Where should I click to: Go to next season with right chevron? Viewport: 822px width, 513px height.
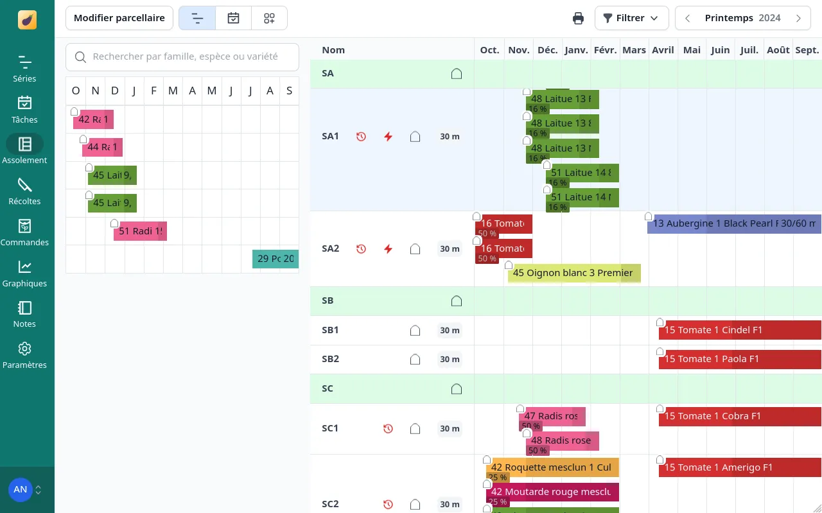[x=798, y=18]
